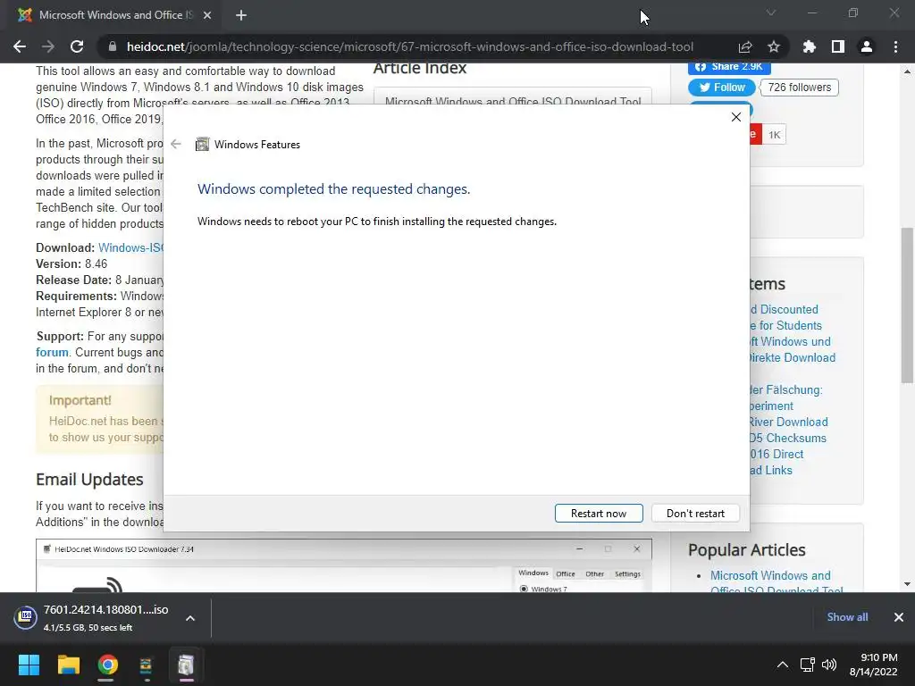
Task: Open the tab search dropdown arrow
Action: click(771, 13)
